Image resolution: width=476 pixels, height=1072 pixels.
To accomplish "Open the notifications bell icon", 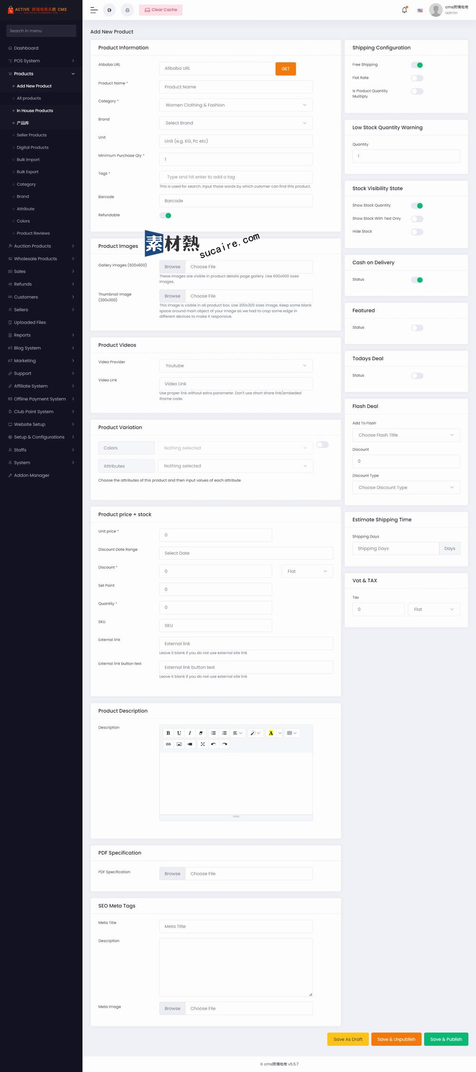I will point(405,10).
